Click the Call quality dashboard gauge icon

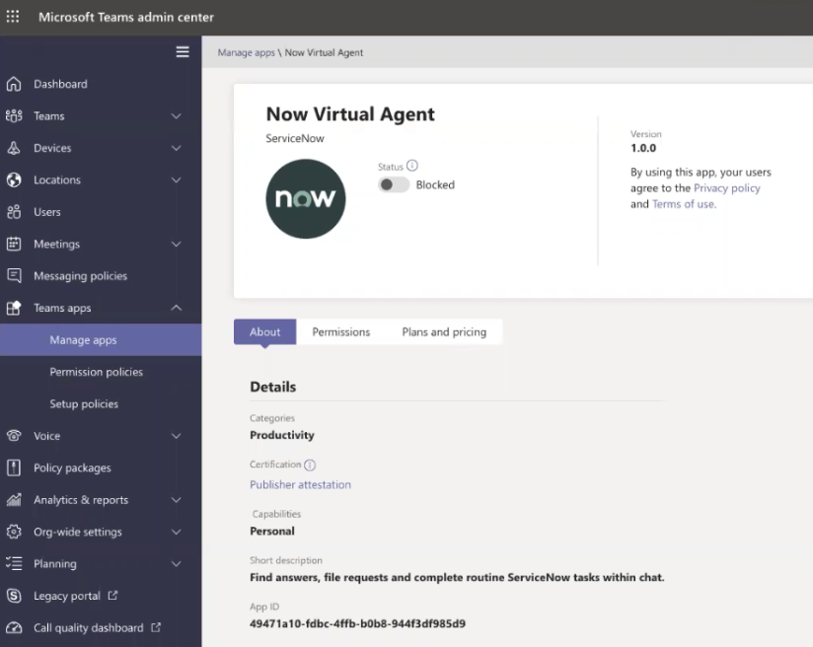(x=14, y=628)
